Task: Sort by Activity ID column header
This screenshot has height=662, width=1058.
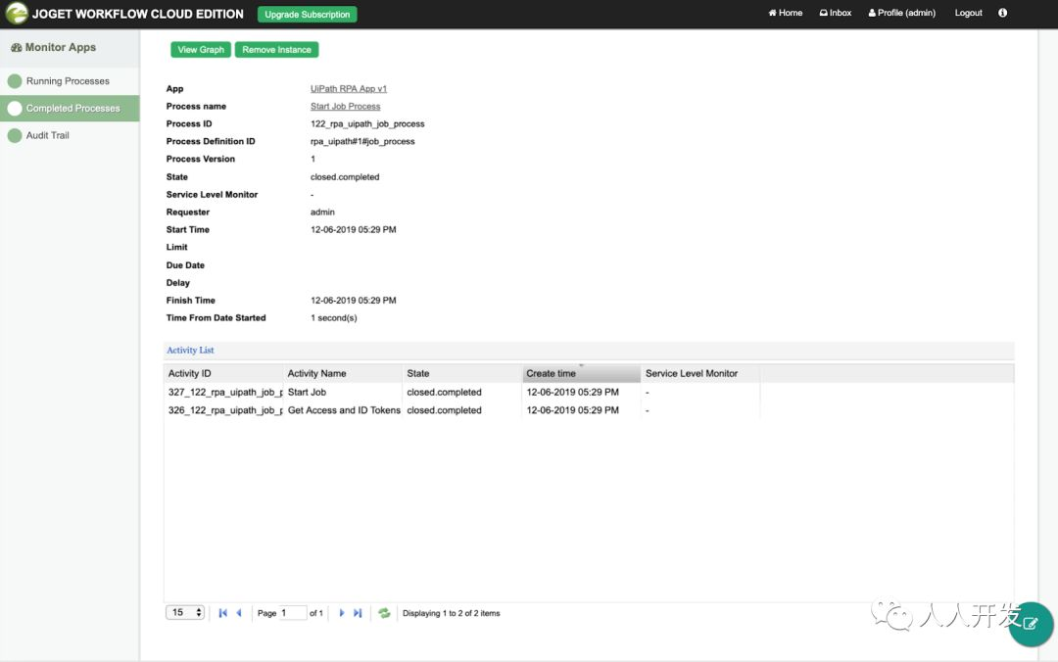Action: [222, 373]
